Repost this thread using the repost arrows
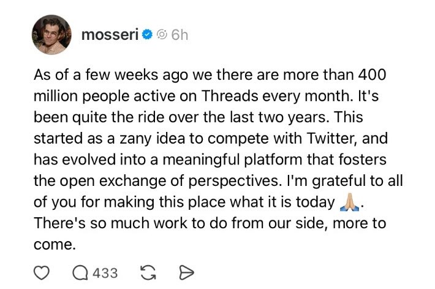The height and width of the screenshot is (289, 435). click(x=148, y=272)
